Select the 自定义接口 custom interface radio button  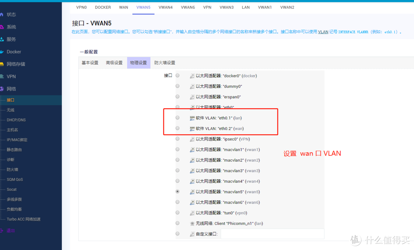177,234
